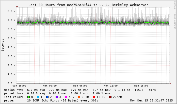Screen dimensions: 177x104
Task: Click the magenta 4-5 loss swatch
Action: tap(66, 97)
